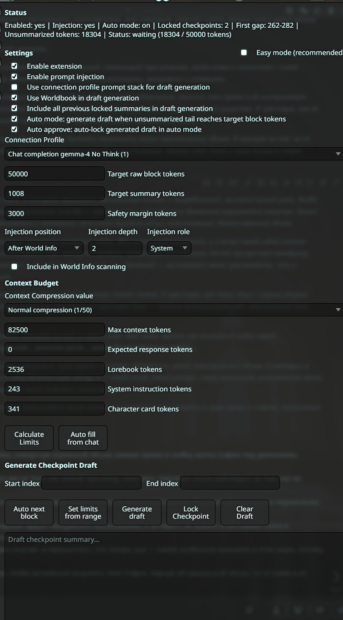Toggle the Enable extension checkbox

(15, 66)
